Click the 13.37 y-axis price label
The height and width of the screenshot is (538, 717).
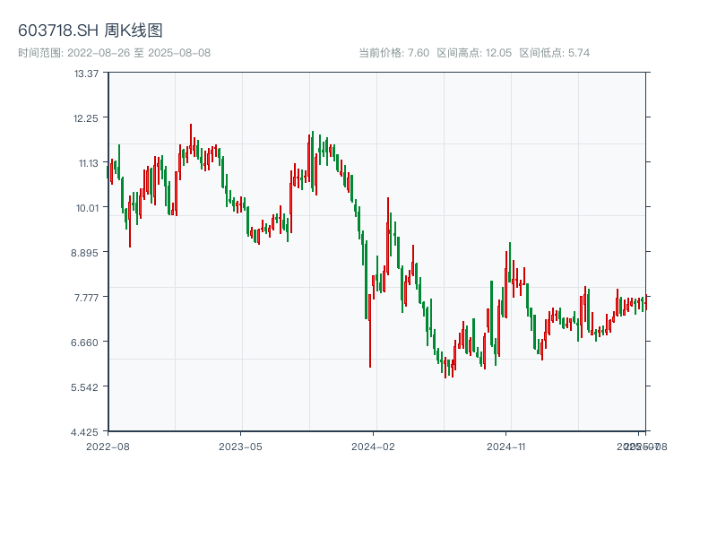[87, 73]
